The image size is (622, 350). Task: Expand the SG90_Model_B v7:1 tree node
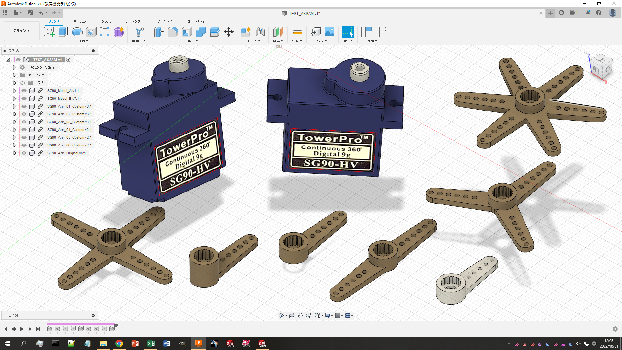coord(14,99)
